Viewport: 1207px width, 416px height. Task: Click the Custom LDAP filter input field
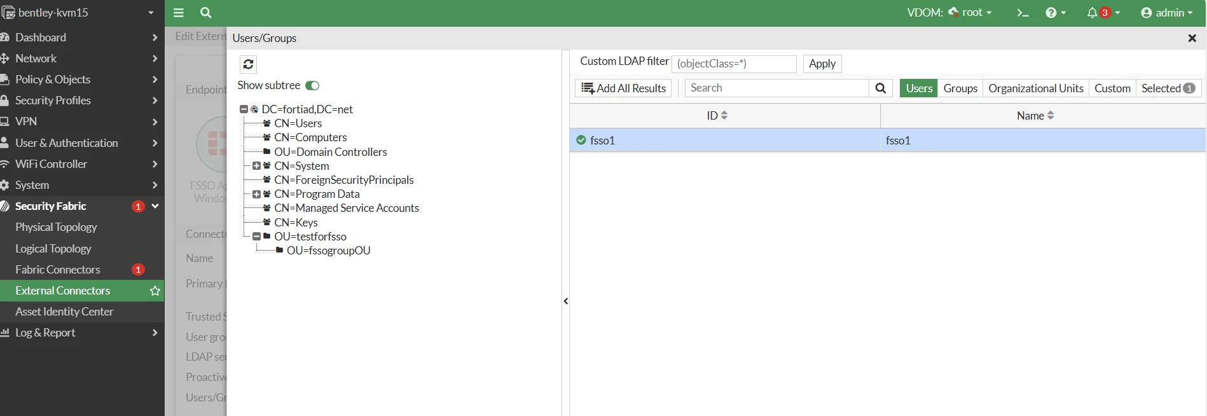[734, 64]
